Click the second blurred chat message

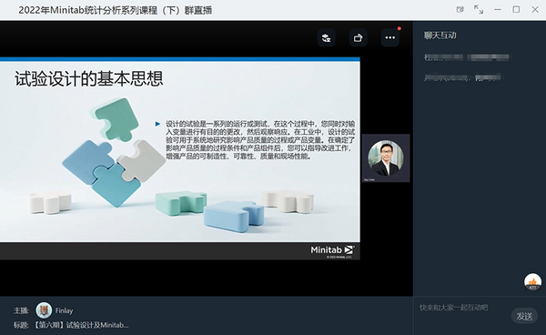(462, 77)
